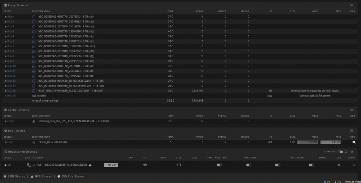Open the Disk 2 device link
Screen dimensions: 361x183
(10, 27)
